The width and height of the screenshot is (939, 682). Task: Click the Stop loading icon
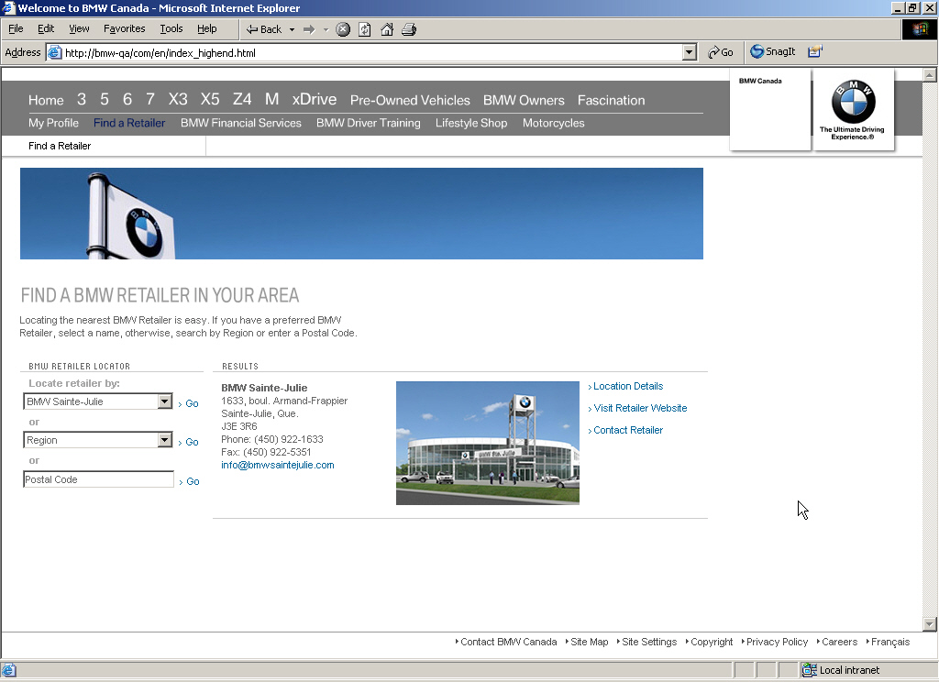[343, 29]
